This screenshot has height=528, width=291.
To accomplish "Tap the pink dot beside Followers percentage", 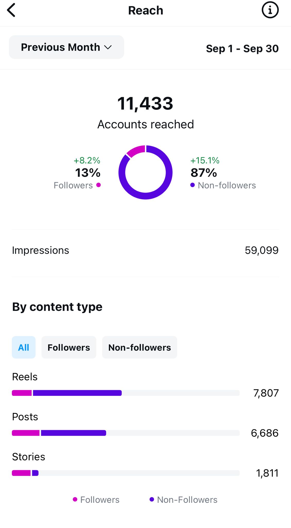I will [98, 185].
